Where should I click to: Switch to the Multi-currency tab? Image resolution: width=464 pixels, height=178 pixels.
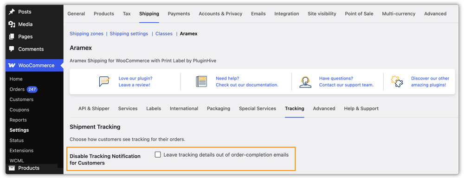click(x=399, y=13)
